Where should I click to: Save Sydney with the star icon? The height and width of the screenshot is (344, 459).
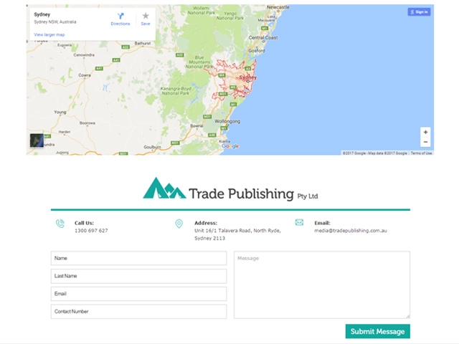[146, 16]
